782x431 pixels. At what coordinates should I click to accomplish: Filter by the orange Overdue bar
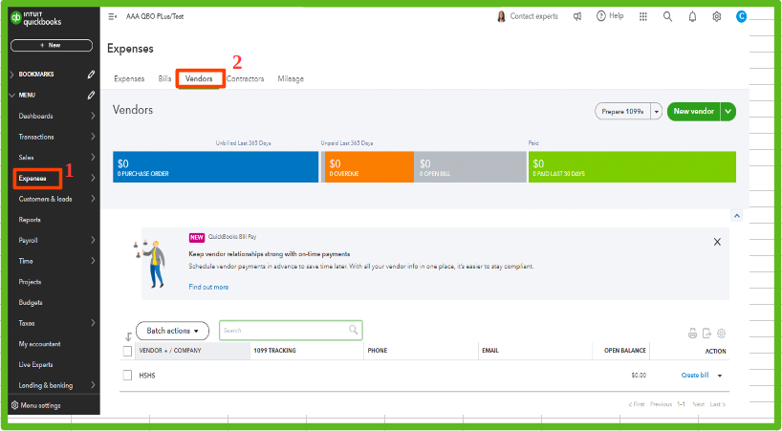pyautogui.click(x=369, y=167)
